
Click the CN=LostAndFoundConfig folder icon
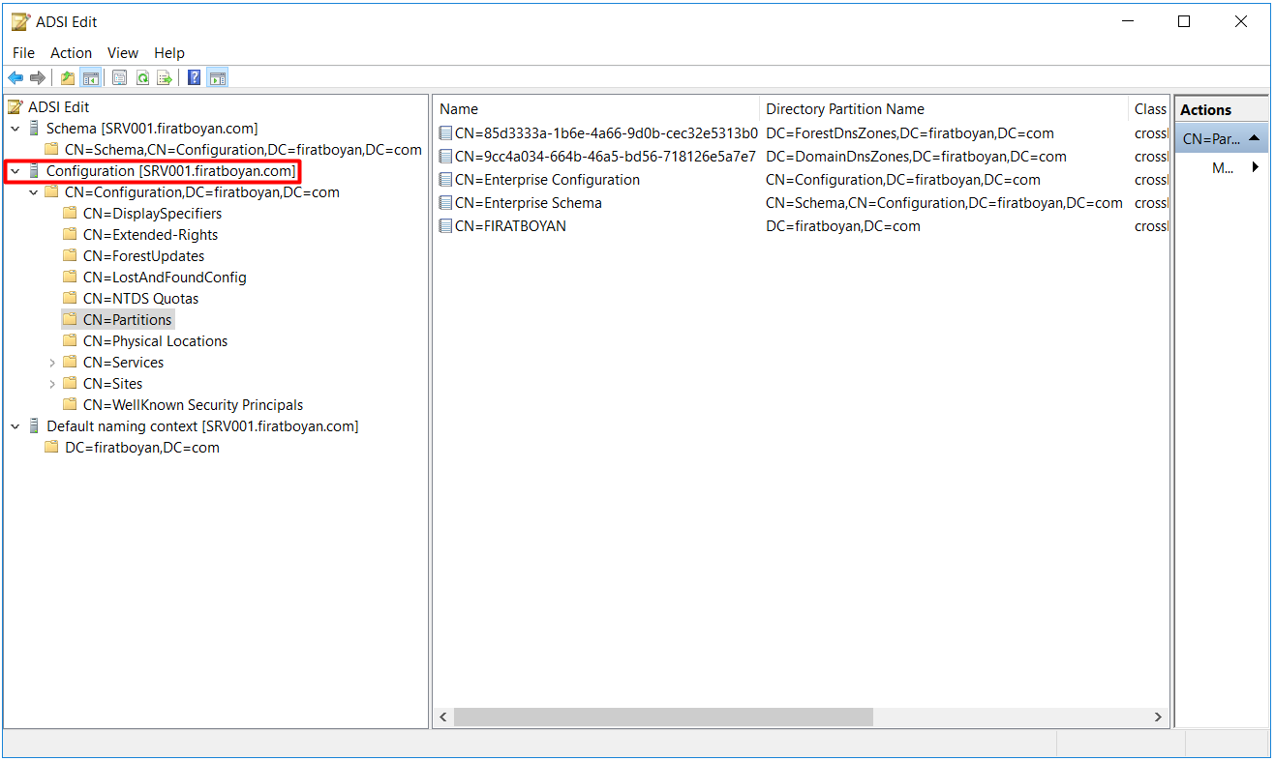70,278
